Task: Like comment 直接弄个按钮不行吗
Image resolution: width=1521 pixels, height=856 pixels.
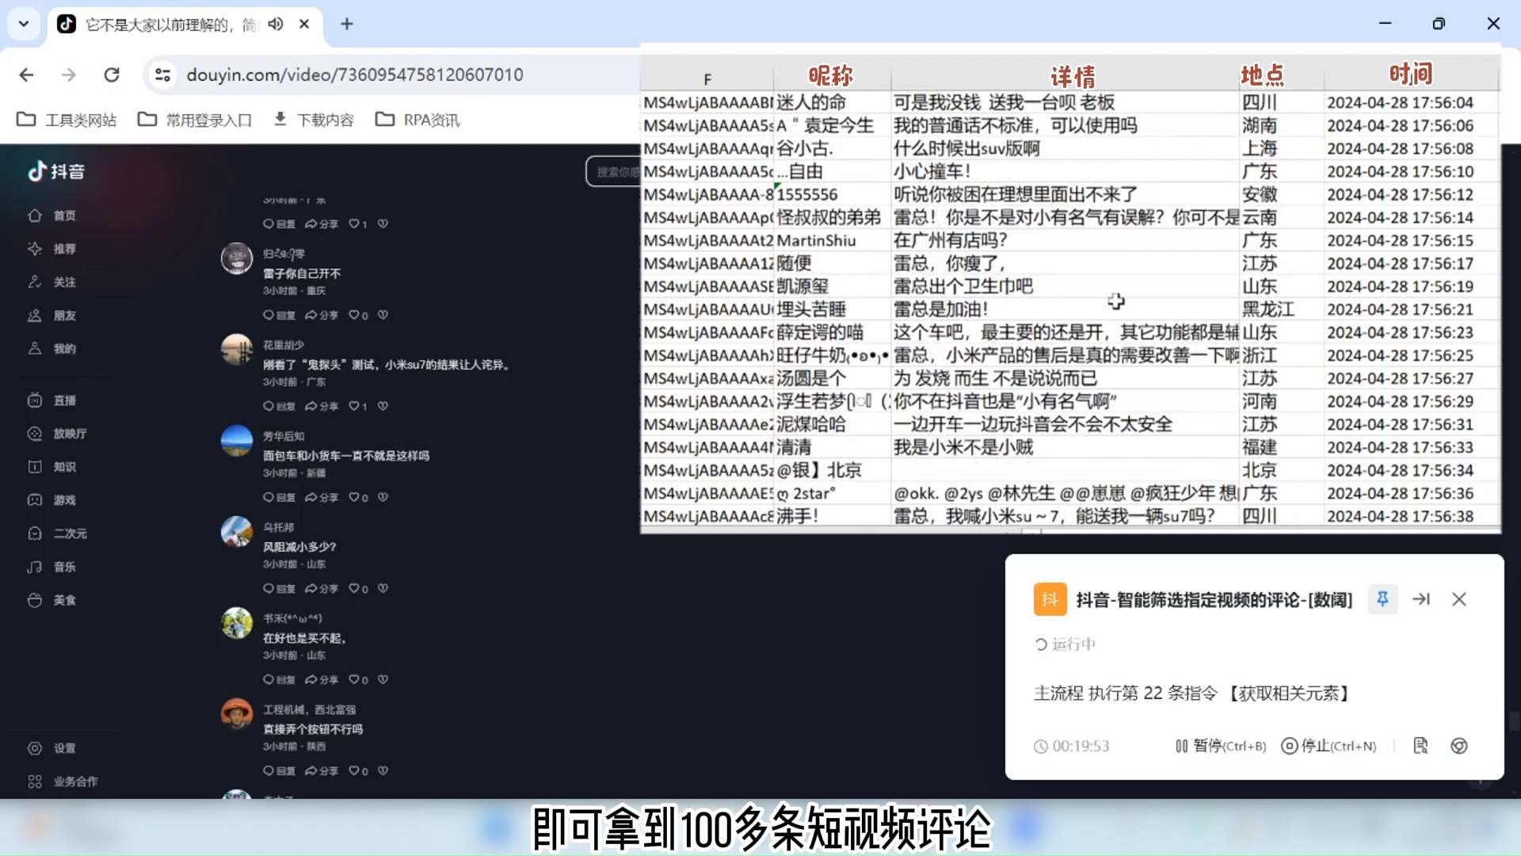Action: (358, 771)
